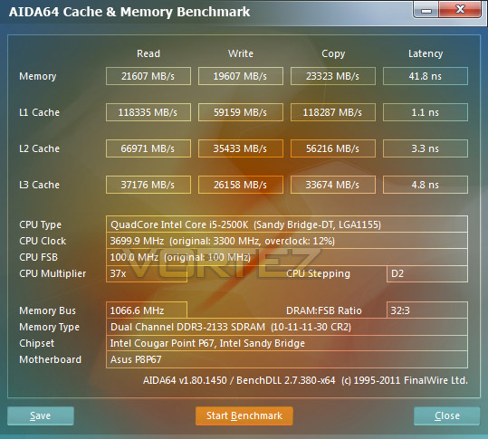Screen dimensions: 488x439
Task: Click the DRAM:FSB Ratio 32:3 field
Action: (427, 310)
